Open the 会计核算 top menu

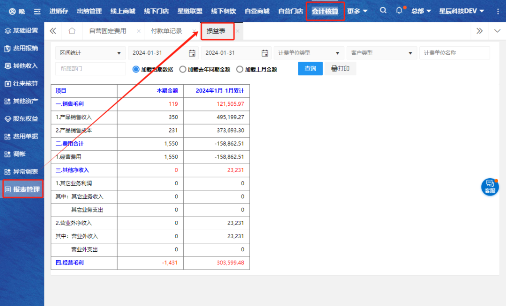pos(325,11)
